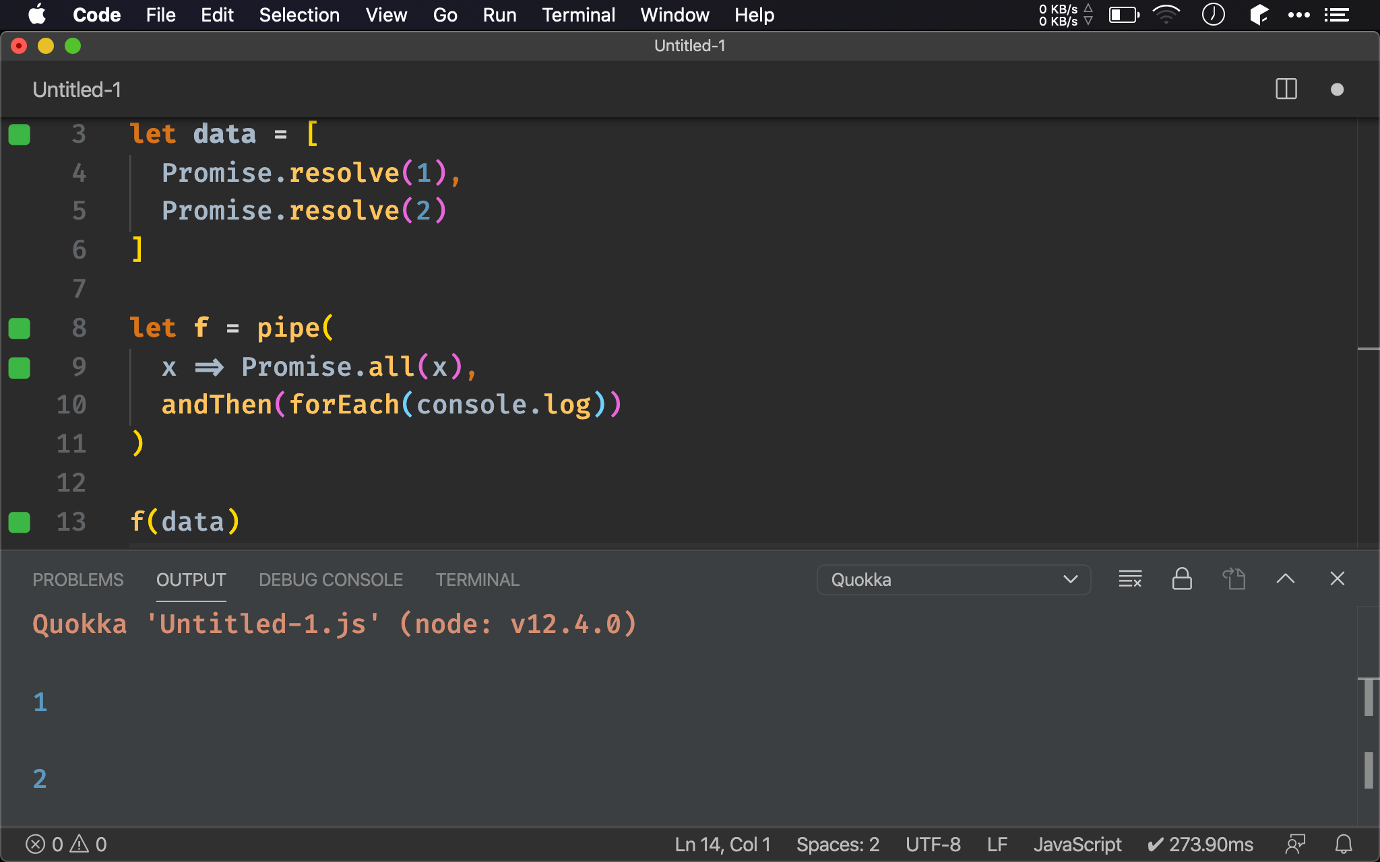The width and height of the screenshot is (1380, 862).
Task: Click Quokka 273.90ms timing status
Action: pyautogui.click(x=1200, y=844)
